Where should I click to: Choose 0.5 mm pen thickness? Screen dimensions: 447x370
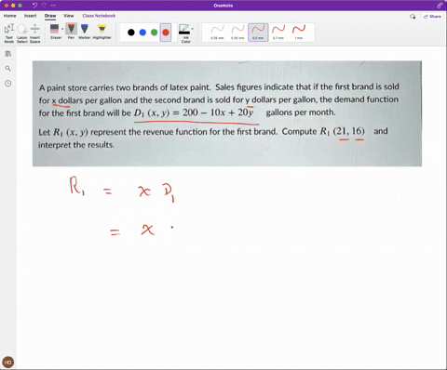coord(258,33)
